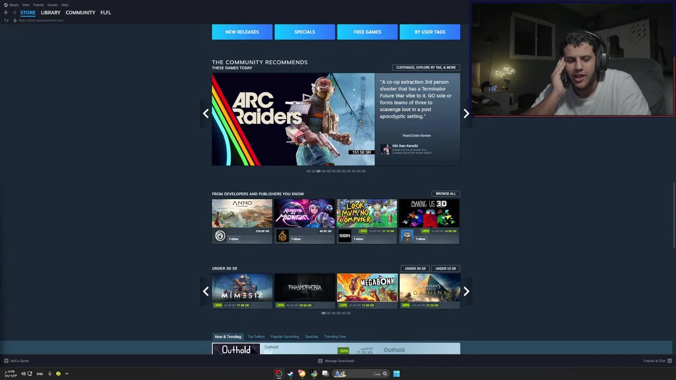The height and width of the screenshot is (380, 676).
Task: Show previous community recommendation with left arrow
Action: [x=206, y=113]
